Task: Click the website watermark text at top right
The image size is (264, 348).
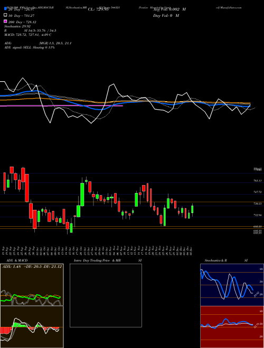Action: 229,7
